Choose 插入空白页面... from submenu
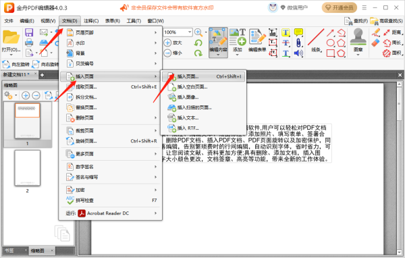 click(x=203, y=87)
